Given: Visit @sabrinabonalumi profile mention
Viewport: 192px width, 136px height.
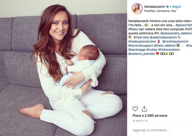Looking at the screenshot, I should pos(163,37).
